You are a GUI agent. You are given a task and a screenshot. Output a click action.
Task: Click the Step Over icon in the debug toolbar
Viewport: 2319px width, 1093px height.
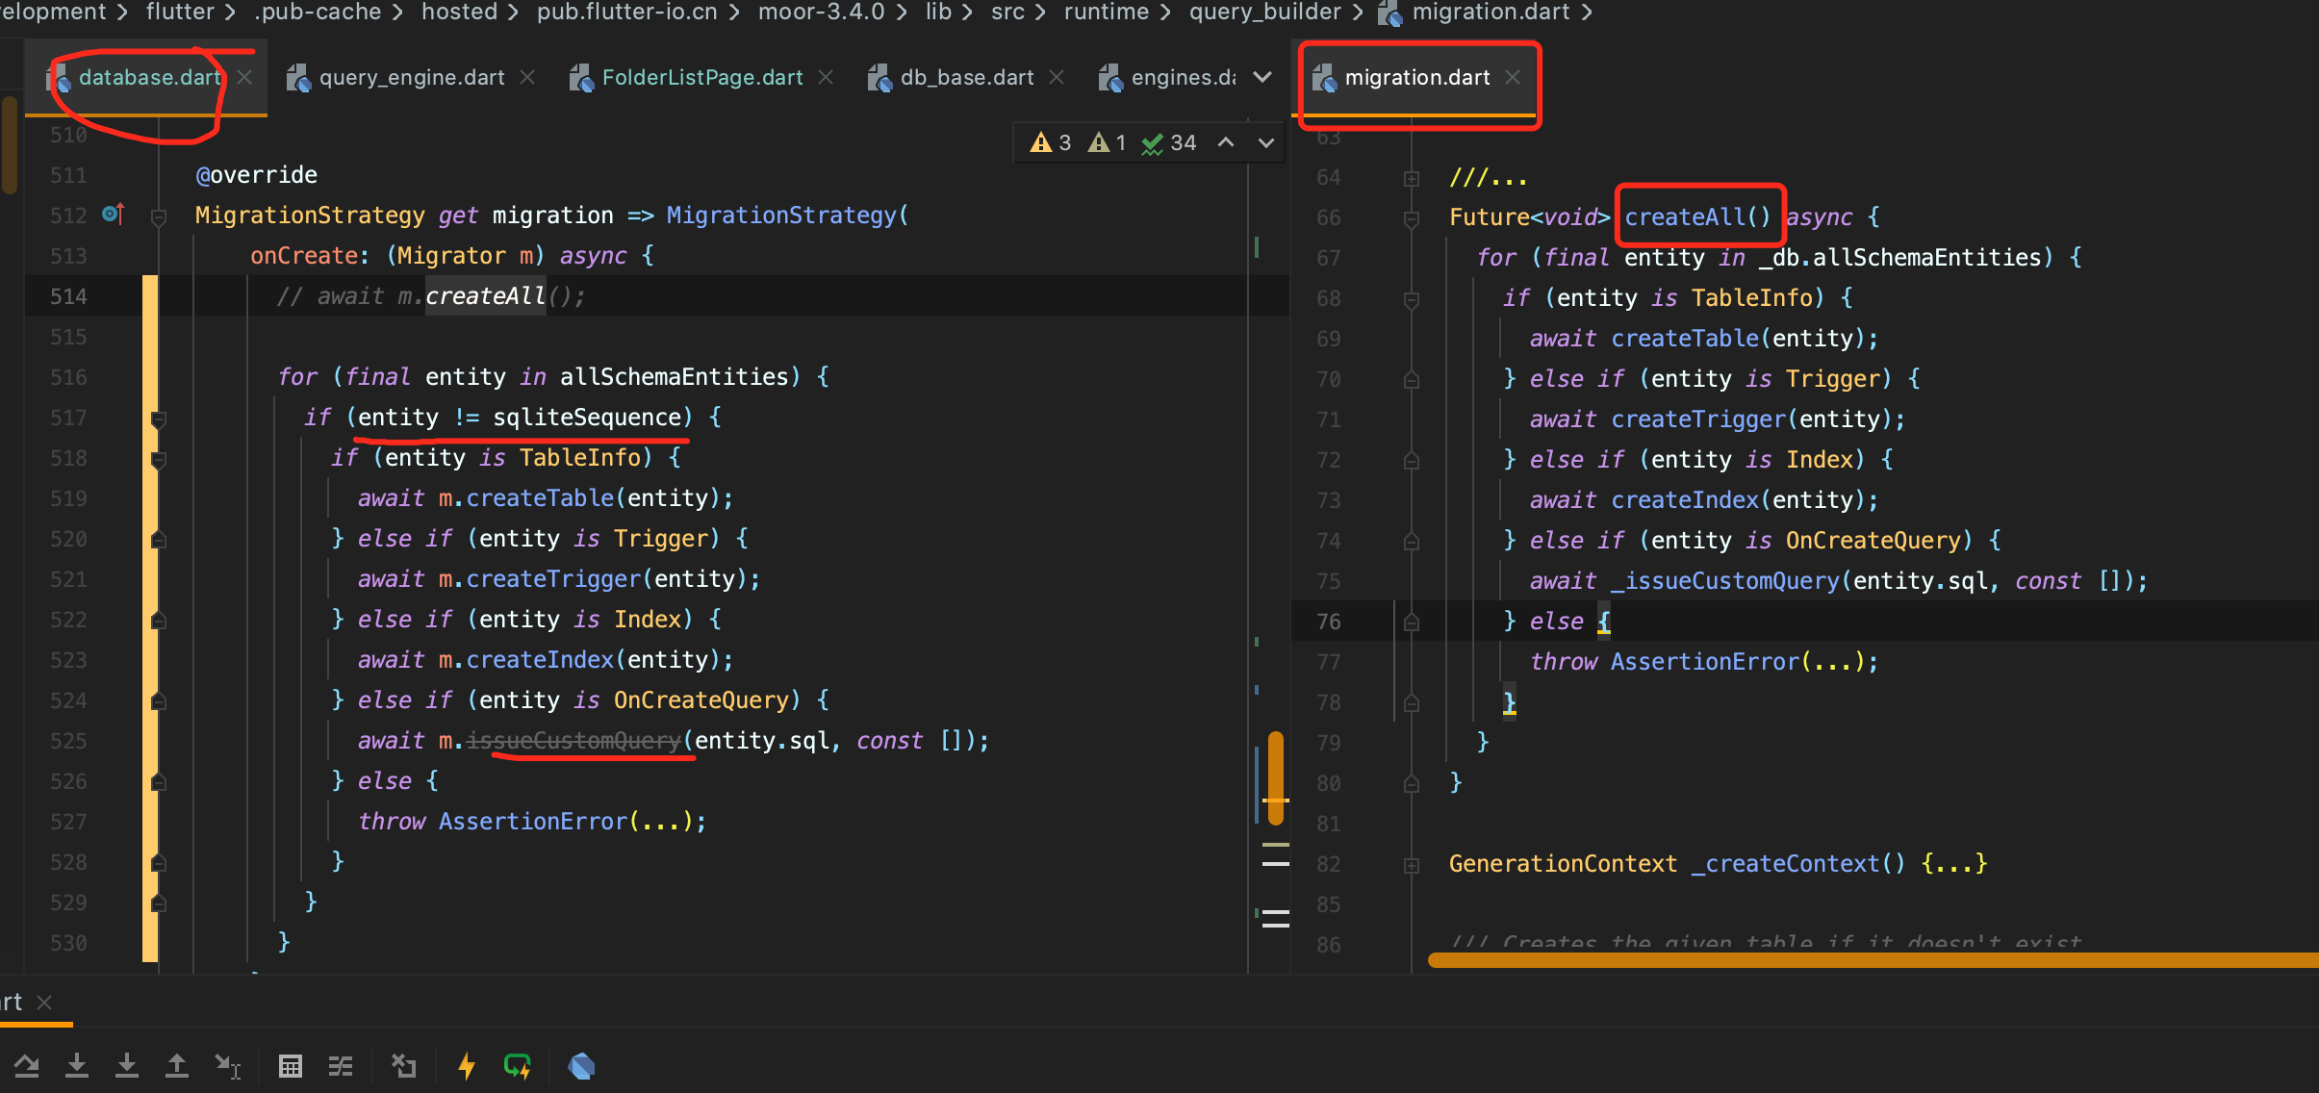(x=27, y=1065)
